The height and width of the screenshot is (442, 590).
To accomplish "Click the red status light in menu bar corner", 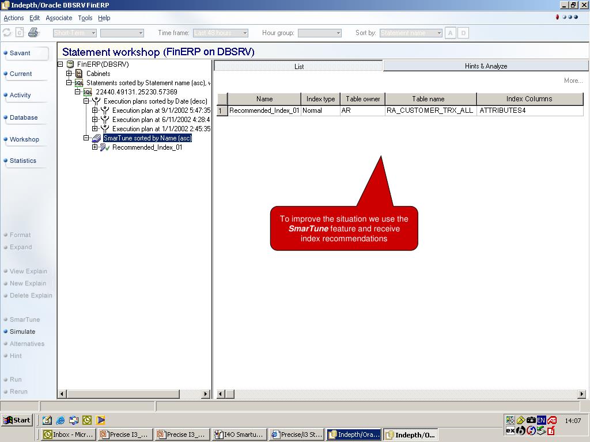I will (557, 17).
